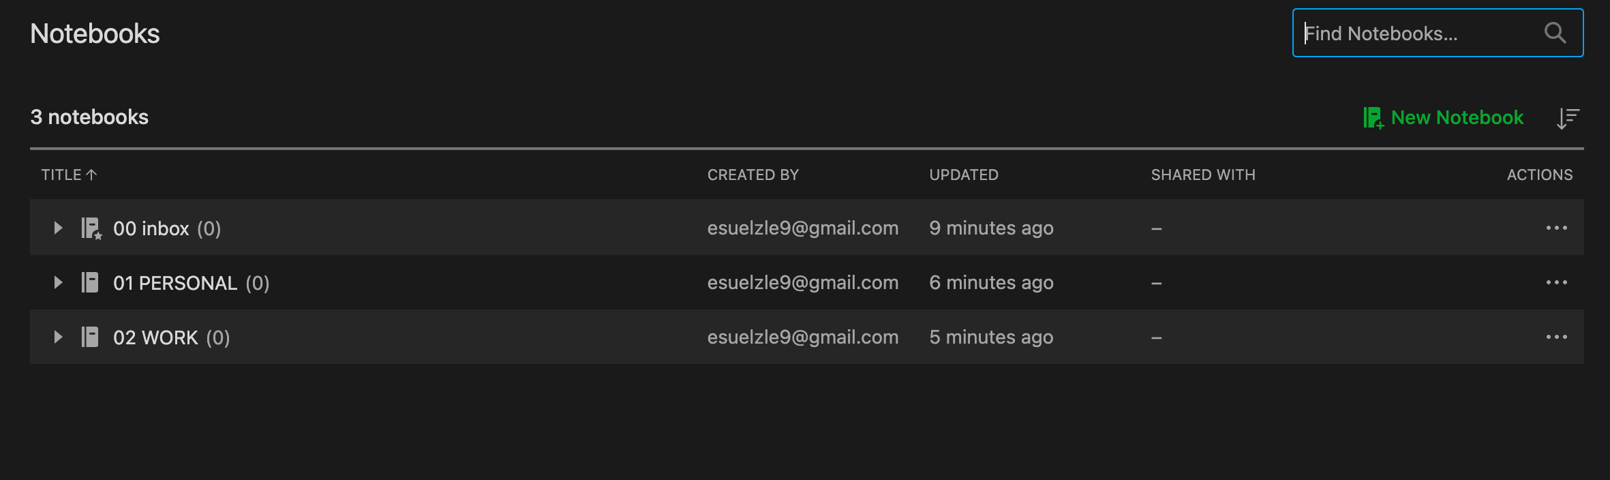Expand the 00 inbox notebook

[58, 228]
